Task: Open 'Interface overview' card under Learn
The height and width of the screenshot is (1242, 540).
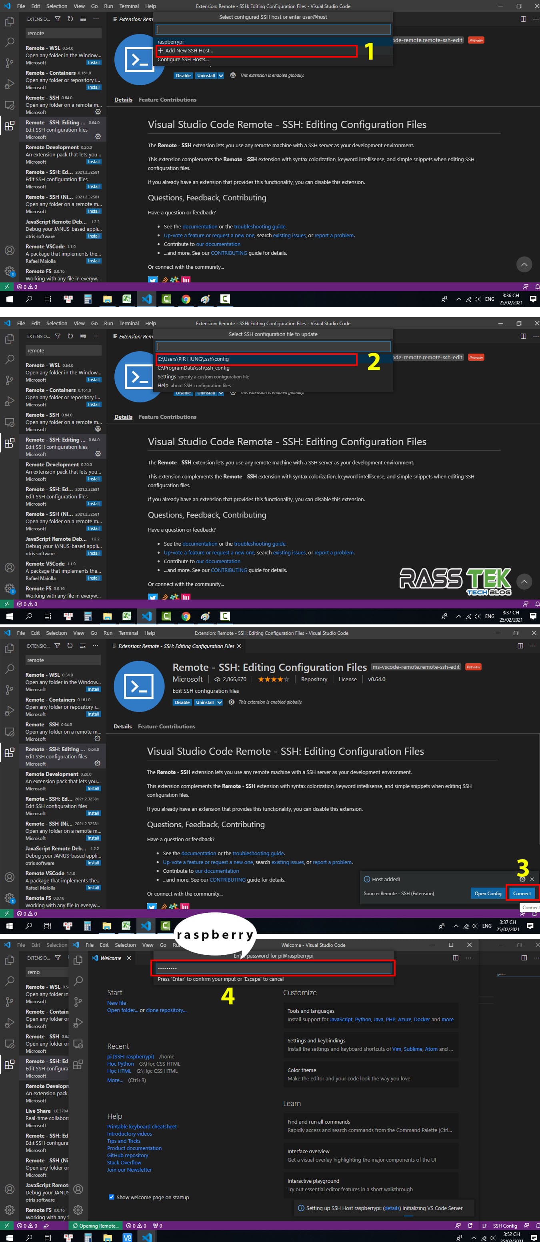Action: pyautogui.click(x=370, y=1155)
